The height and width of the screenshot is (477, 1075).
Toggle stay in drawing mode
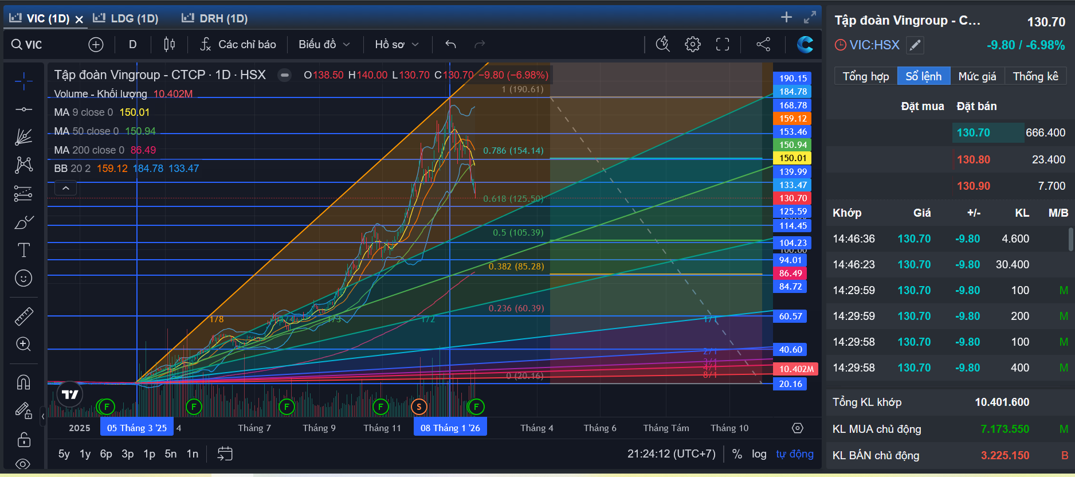click(23, 410)
